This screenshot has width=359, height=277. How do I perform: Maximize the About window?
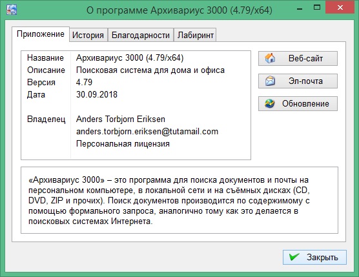pyautogui.click(x=317, y=8)
